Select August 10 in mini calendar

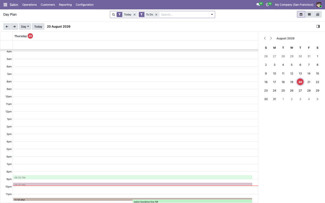point(275,74)
